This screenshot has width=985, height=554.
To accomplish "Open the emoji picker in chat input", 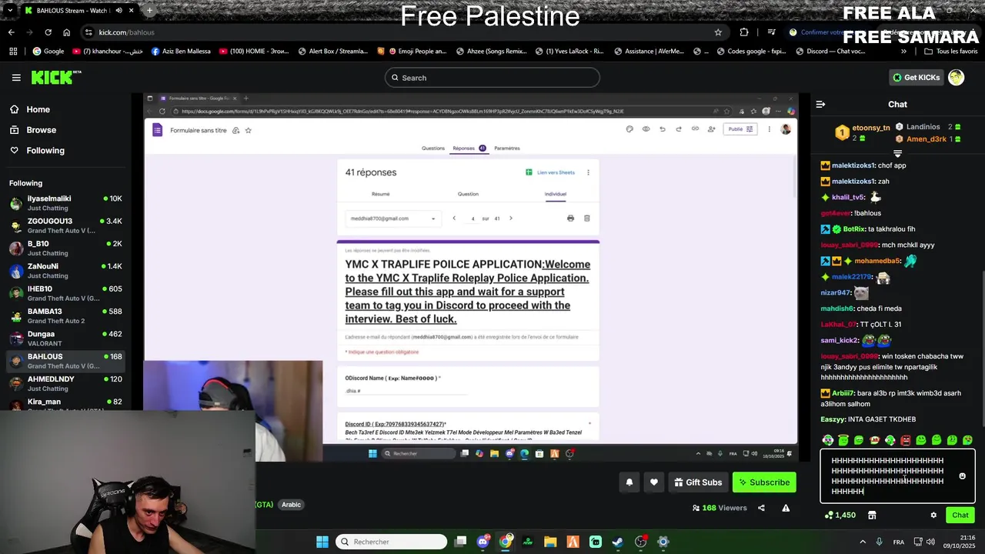I will [x=962, y=476].
